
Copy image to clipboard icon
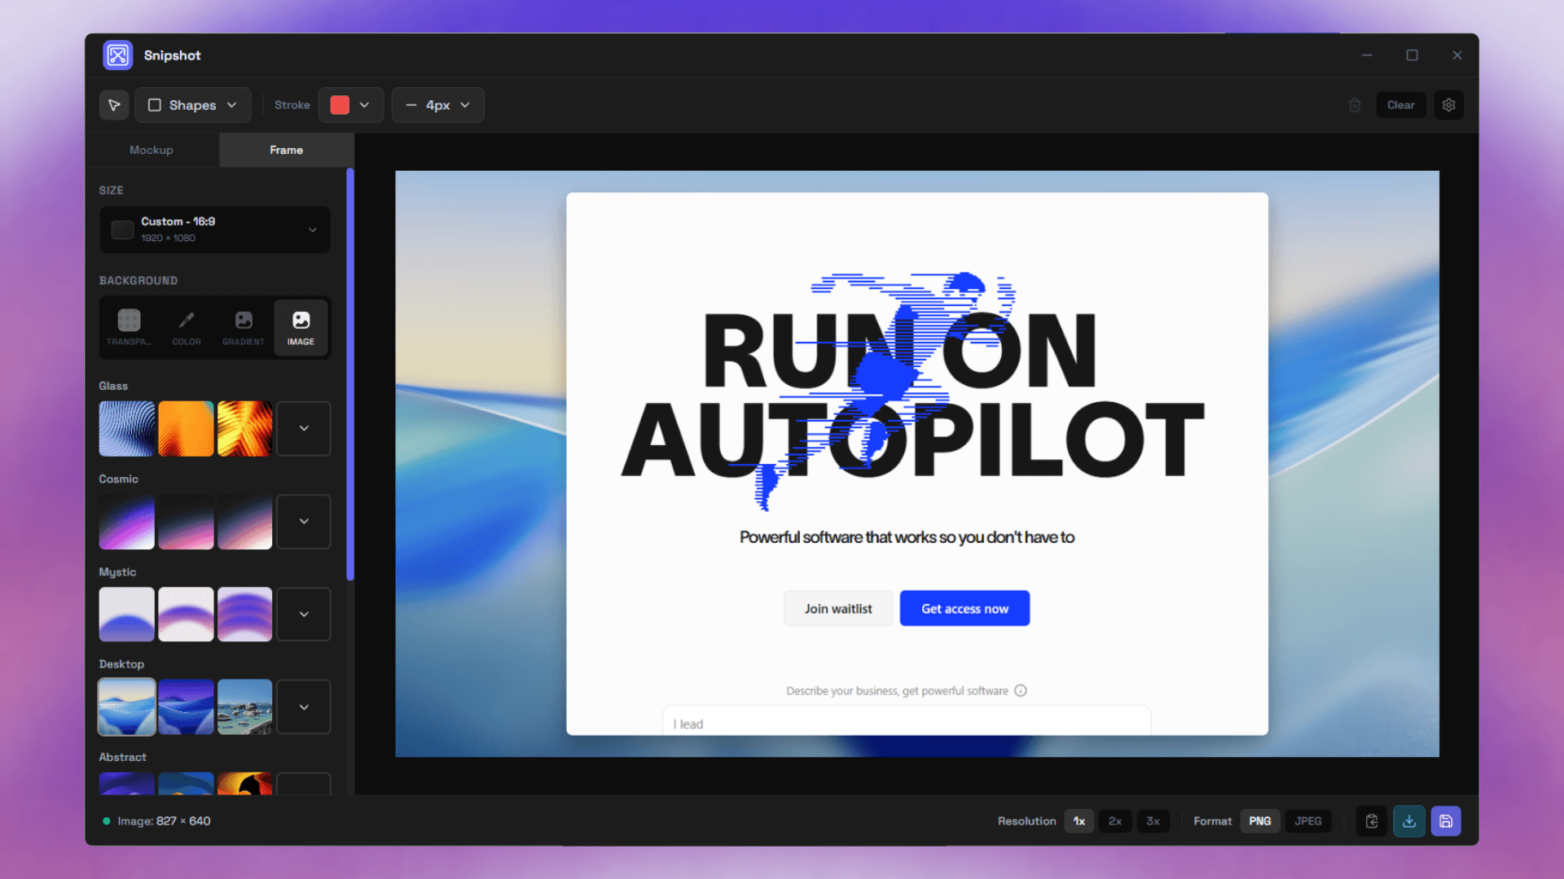[1372, 821]
